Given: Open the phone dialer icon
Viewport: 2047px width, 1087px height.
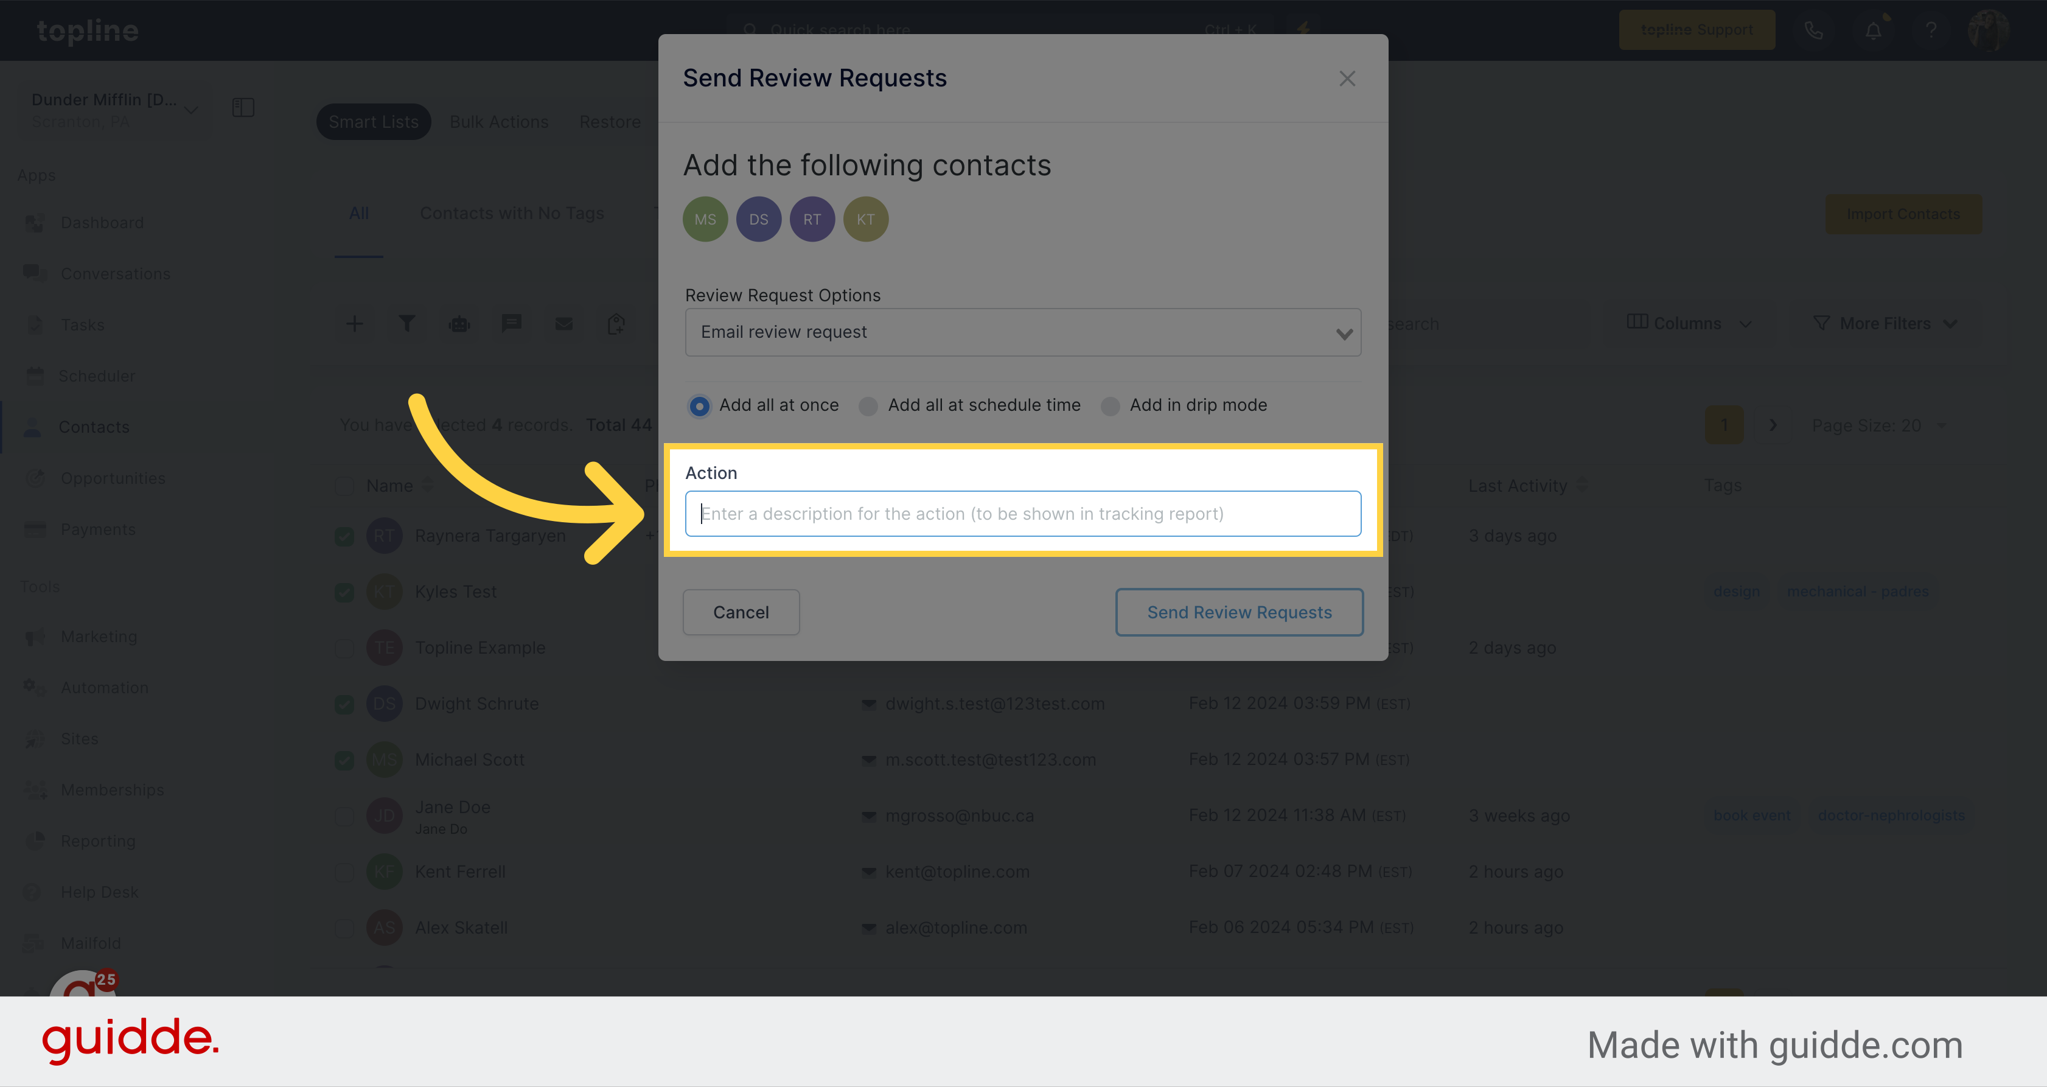Looking at the screenshot, I should (x=1813, y=30).
